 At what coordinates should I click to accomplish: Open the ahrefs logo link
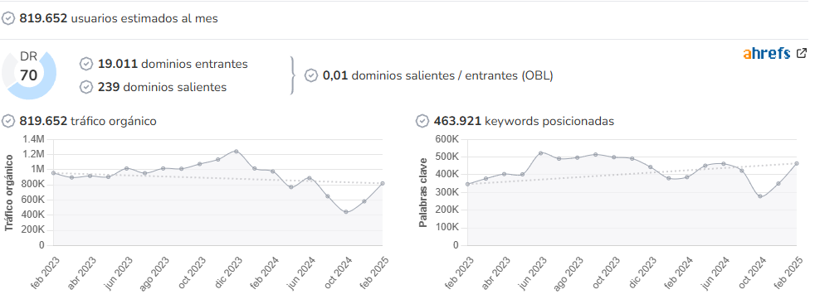pos(767,53)
